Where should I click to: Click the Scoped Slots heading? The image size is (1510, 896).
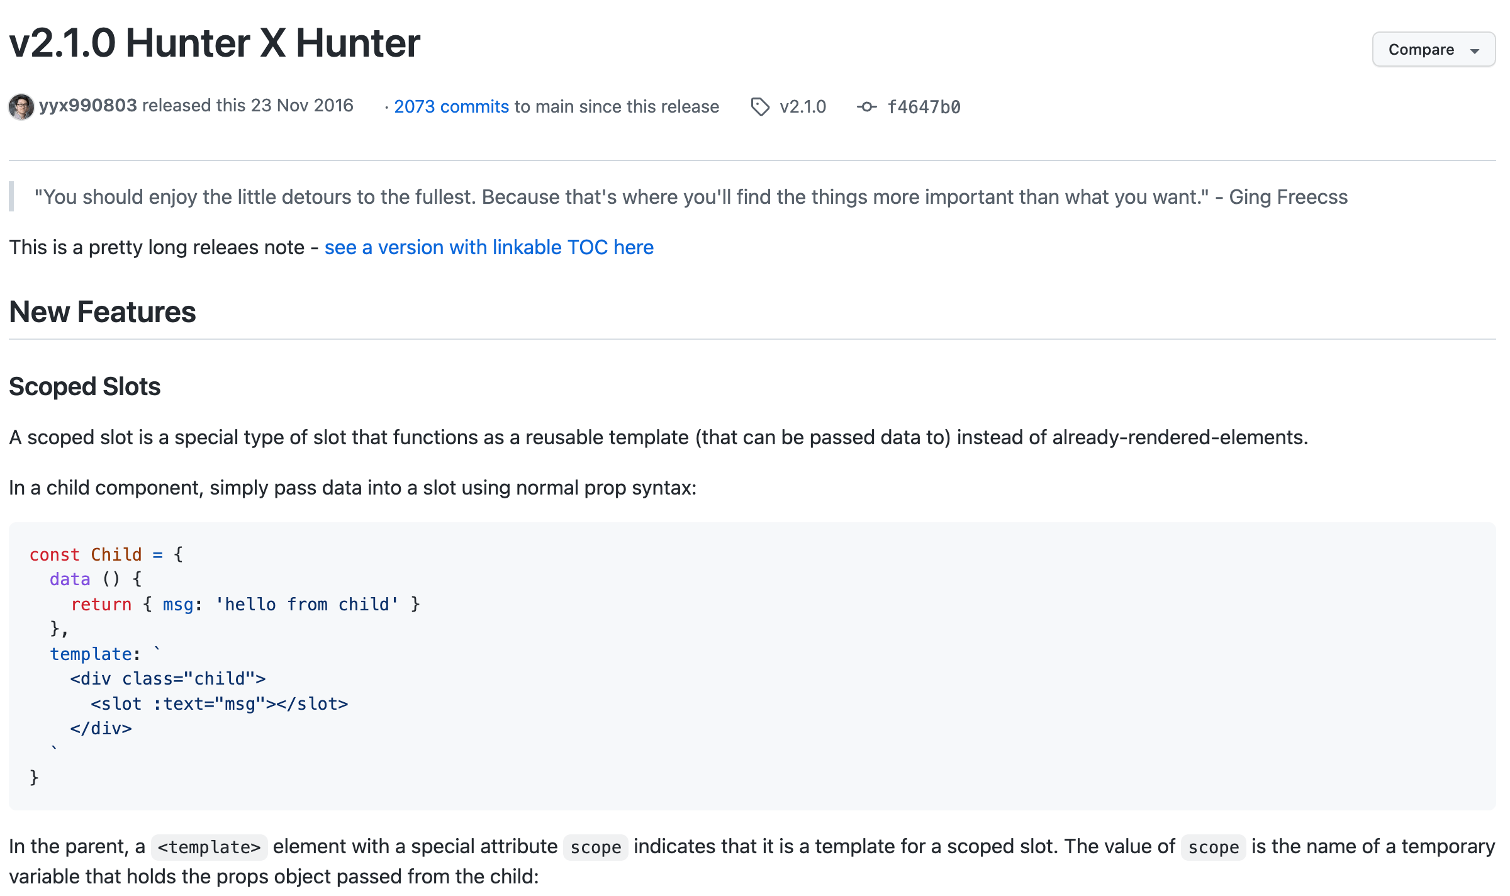85,386
